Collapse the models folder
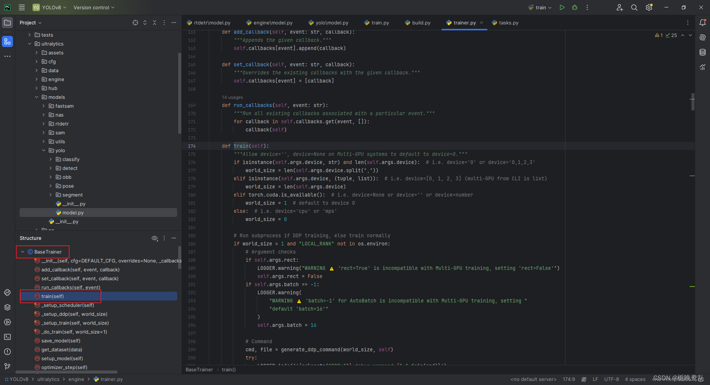Viewport: 710px width, 385px height. tap(37, 97)
